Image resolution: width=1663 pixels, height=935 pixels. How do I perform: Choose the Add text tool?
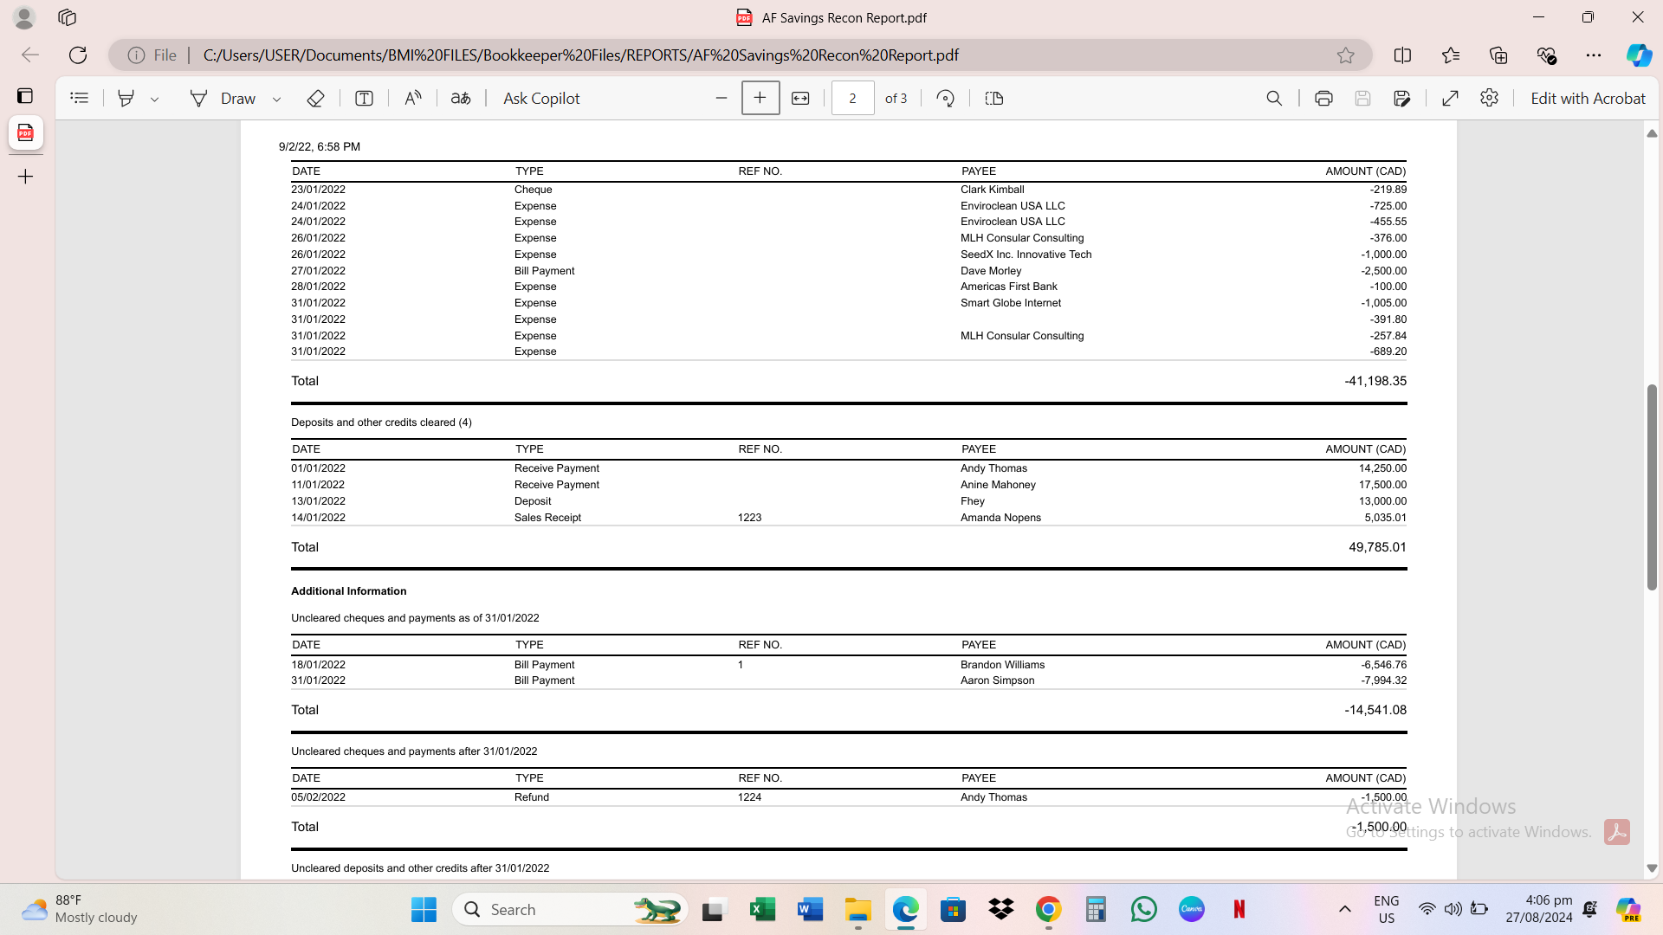pos(364,99)
